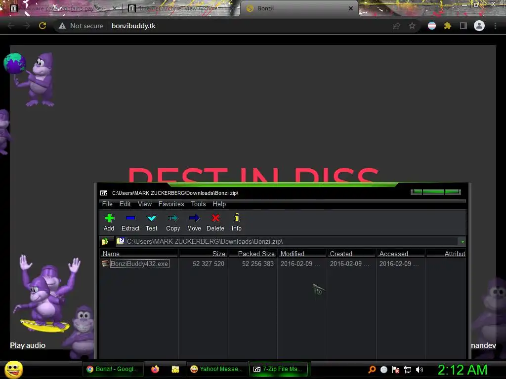Open the Tools menu
The image size is (506, 379).
point(198,204)
